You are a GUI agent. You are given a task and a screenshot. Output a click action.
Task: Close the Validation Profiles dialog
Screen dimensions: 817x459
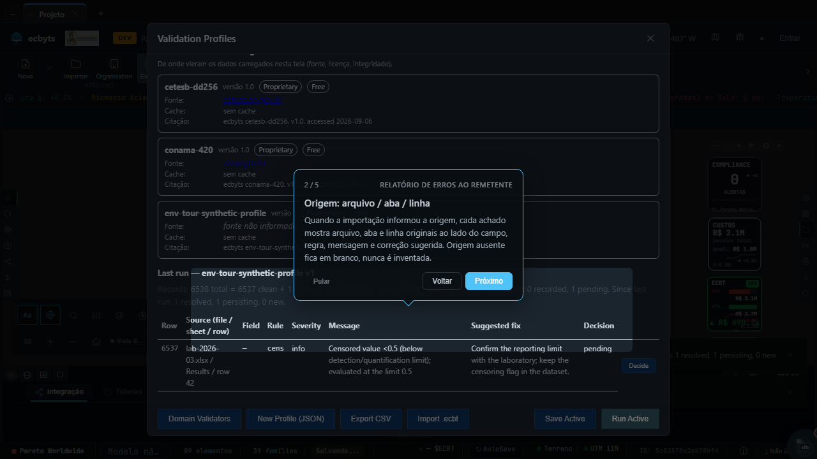[650, 38]
